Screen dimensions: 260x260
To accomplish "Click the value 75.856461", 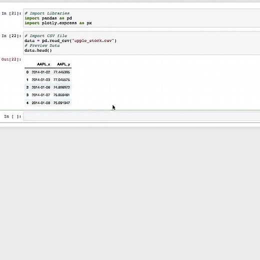I will 61,95.
